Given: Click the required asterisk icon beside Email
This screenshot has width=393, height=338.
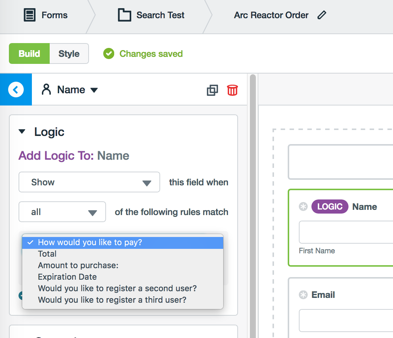Looking at the screenshot, I should click(303, 295).
